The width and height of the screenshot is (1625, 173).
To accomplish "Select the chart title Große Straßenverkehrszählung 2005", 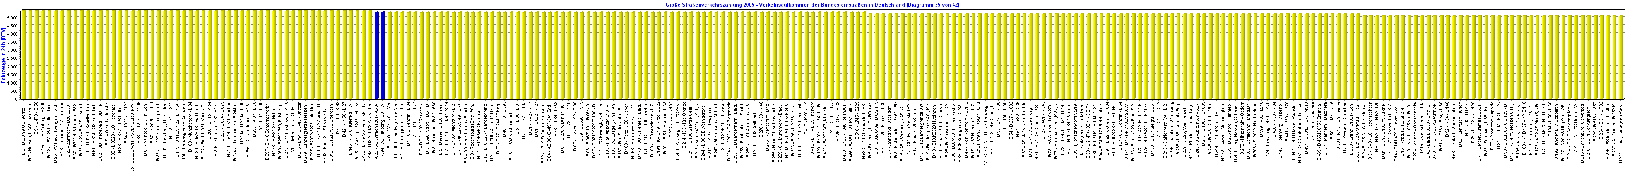I will [812, 4].
